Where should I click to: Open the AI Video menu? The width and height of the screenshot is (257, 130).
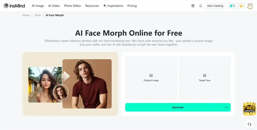point(54,6)
